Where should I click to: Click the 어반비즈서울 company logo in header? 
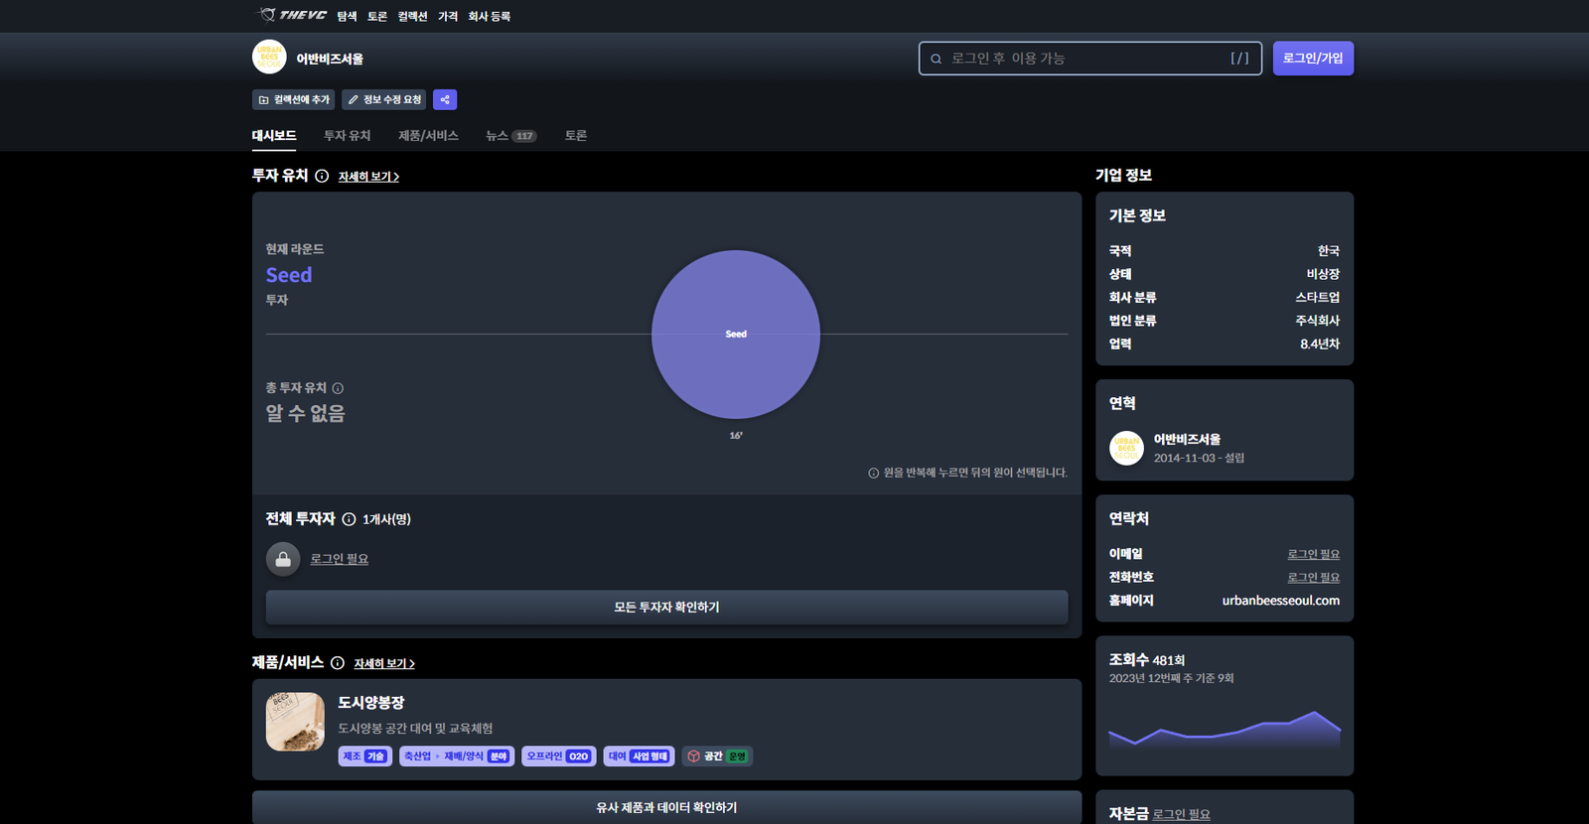269,58
